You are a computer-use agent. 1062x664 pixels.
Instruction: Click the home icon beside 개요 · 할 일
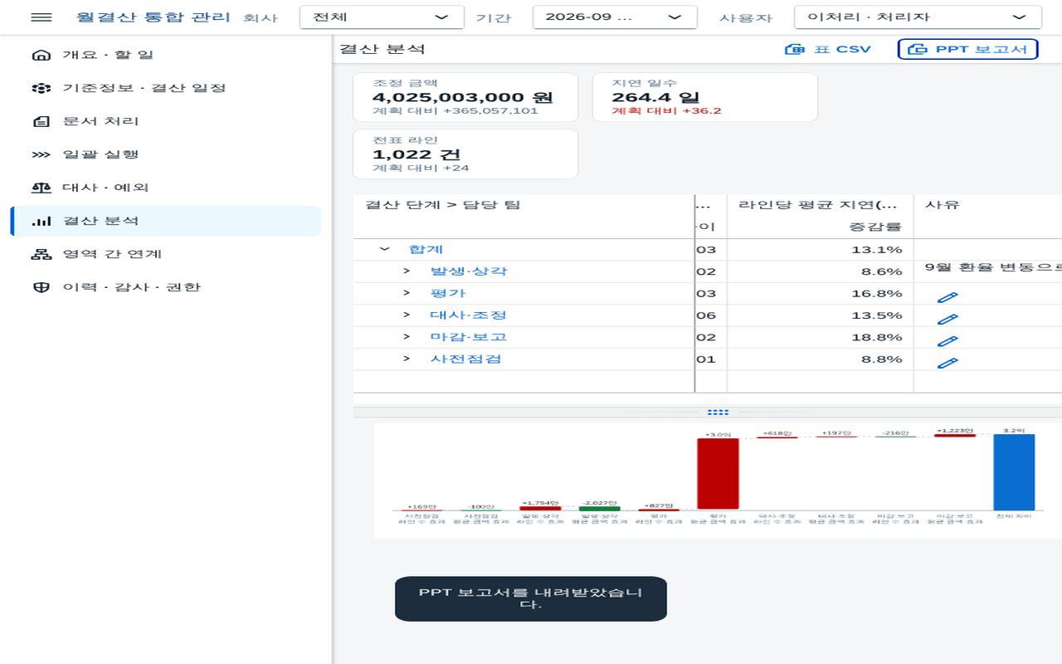[41, 55]
